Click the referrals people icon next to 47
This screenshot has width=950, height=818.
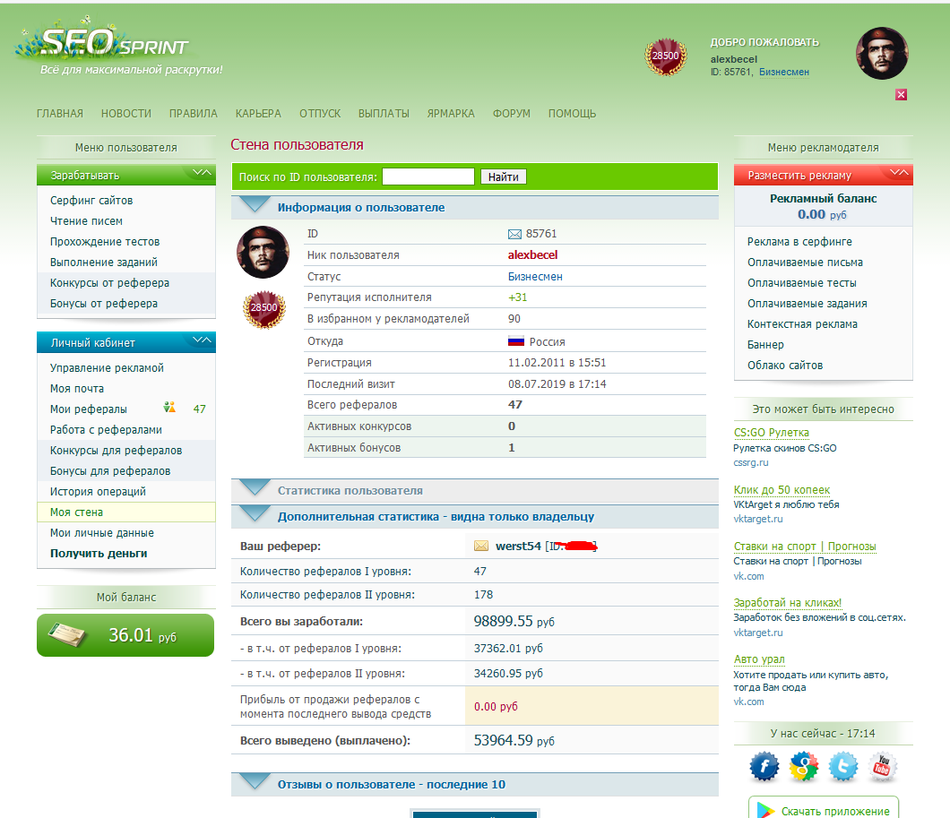pos(169,408)
